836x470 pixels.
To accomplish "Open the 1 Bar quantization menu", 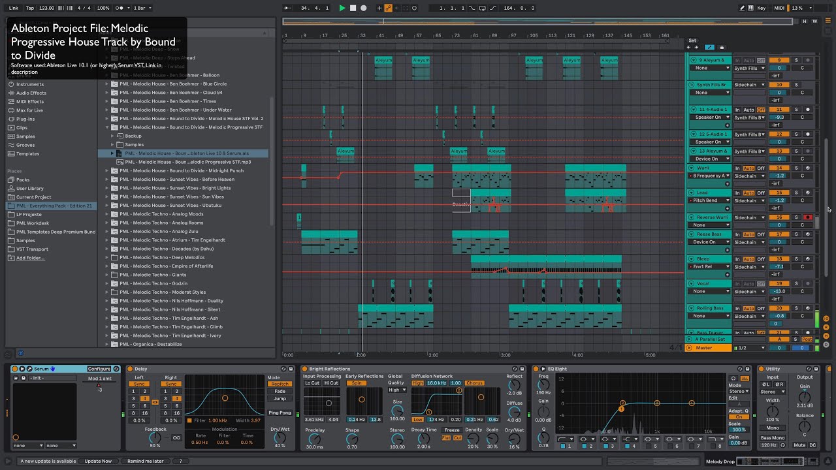I will (x=142, y=8).
